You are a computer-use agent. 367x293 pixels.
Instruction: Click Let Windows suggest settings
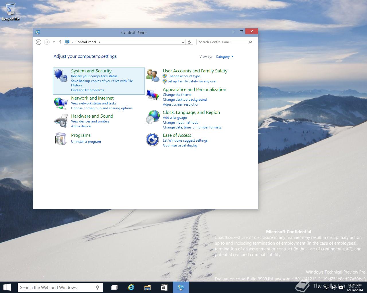click(x=185, y=140)
